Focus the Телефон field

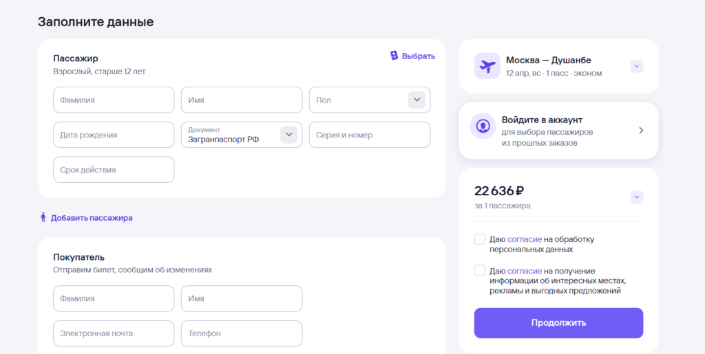click(242, 333)
